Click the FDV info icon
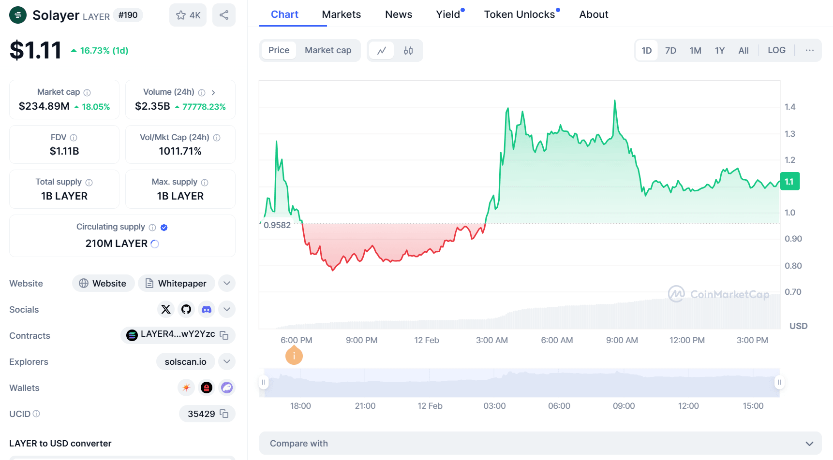The width and height of the screenshot is (833, 460). [74, 138]
